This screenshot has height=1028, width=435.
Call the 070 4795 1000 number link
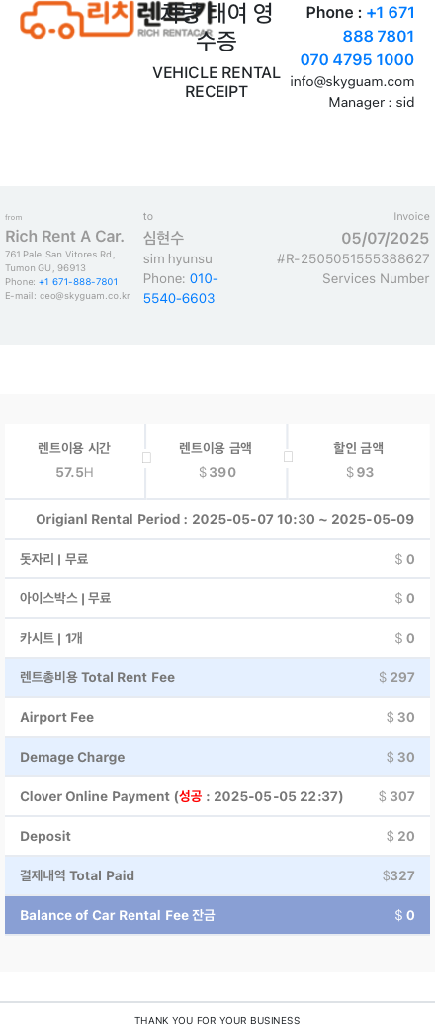tap(357, 59)
